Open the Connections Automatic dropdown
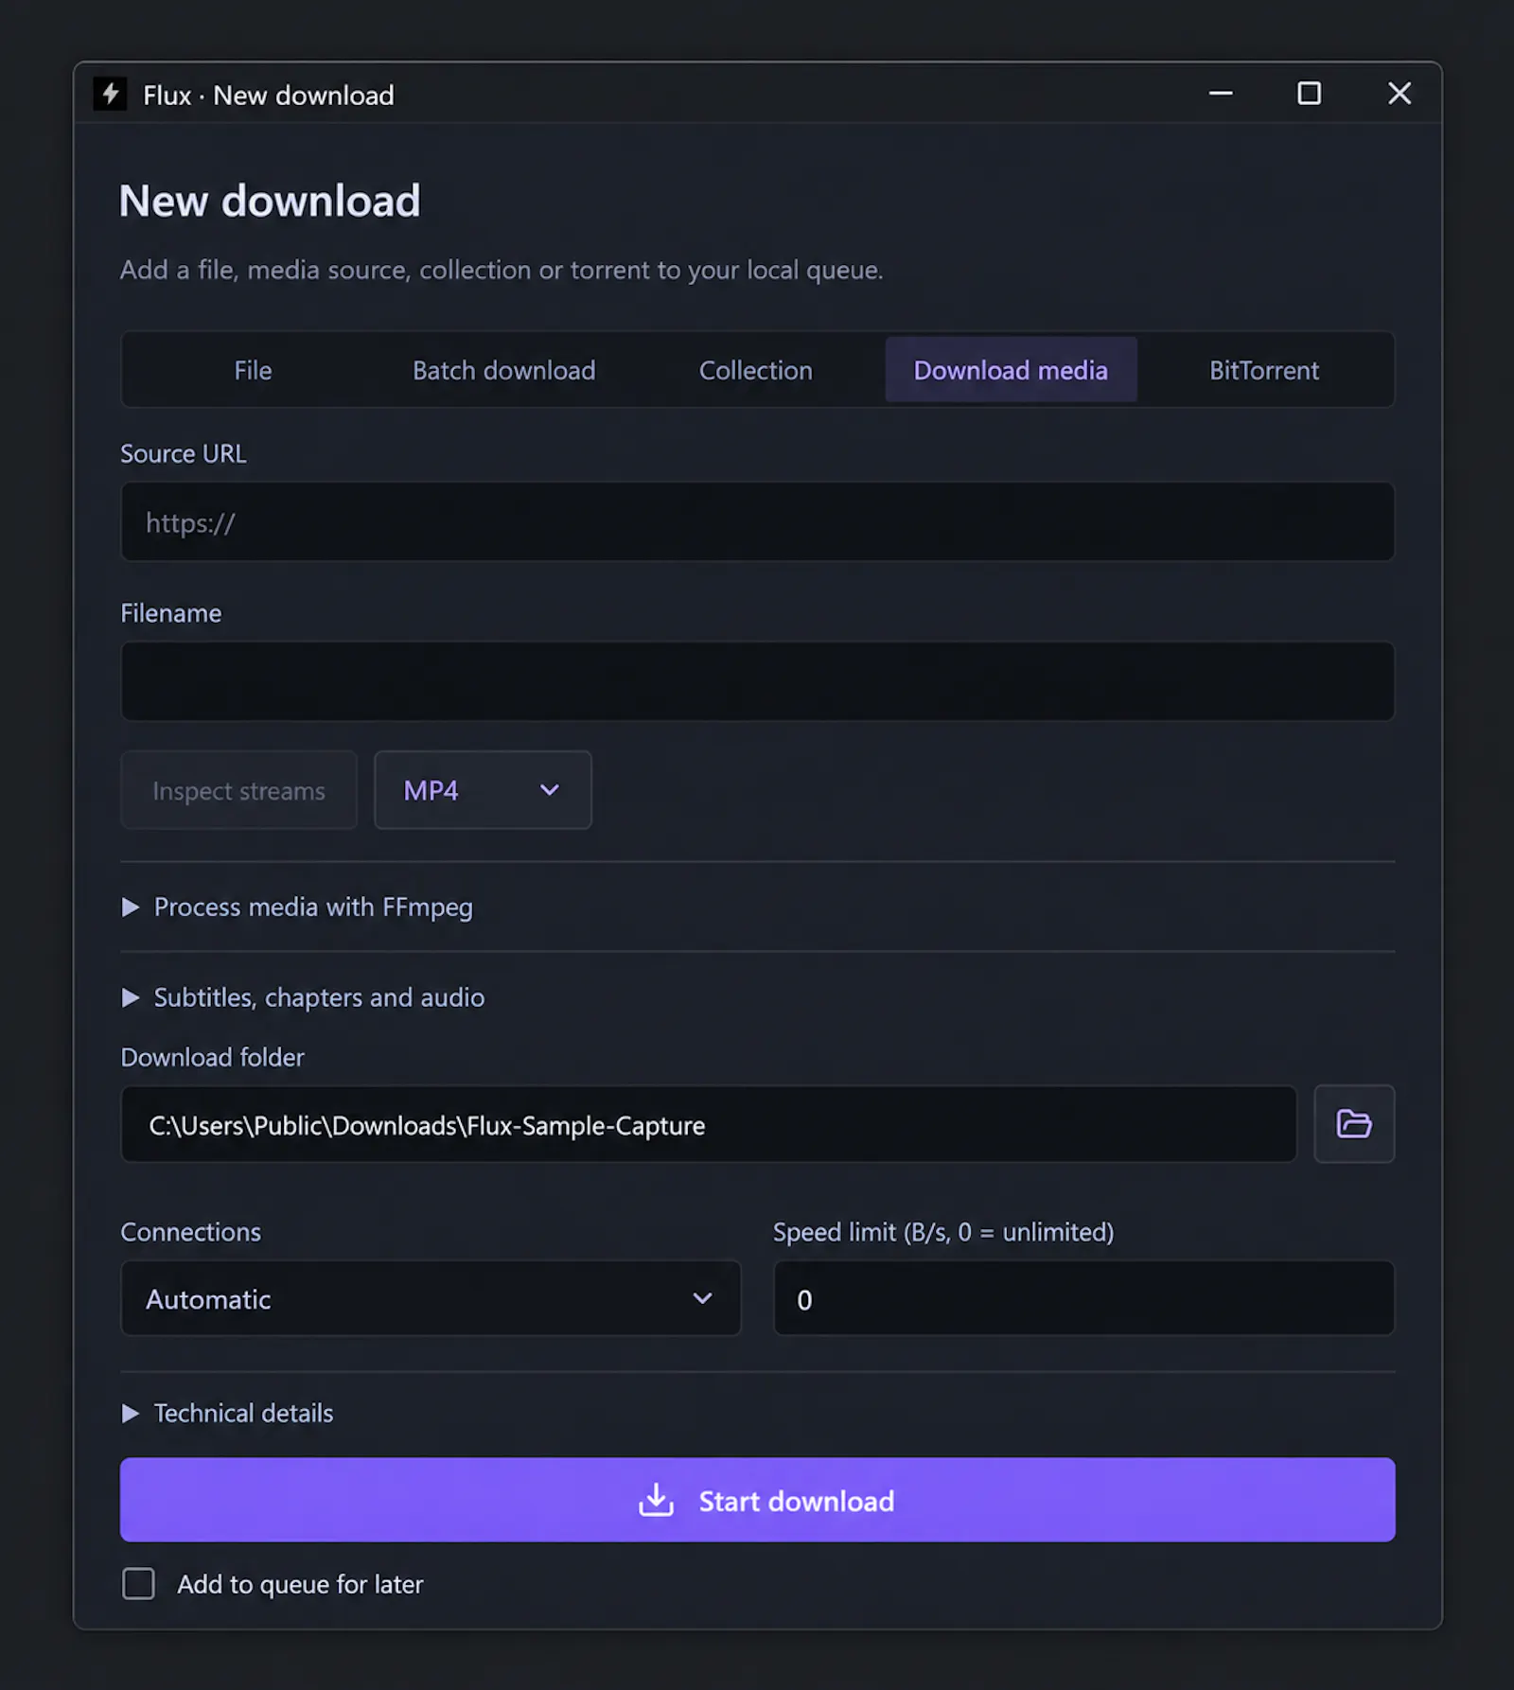The height and width of the screenshot is (1690, 1514). click(x=431, y=1298)
